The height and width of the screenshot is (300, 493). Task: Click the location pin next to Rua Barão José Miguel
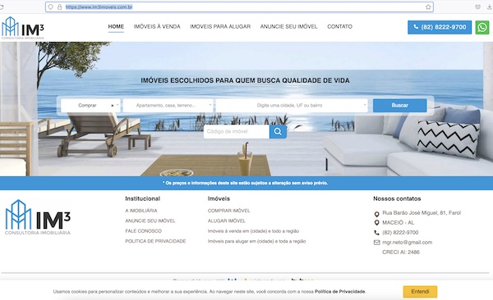point(376,214)
